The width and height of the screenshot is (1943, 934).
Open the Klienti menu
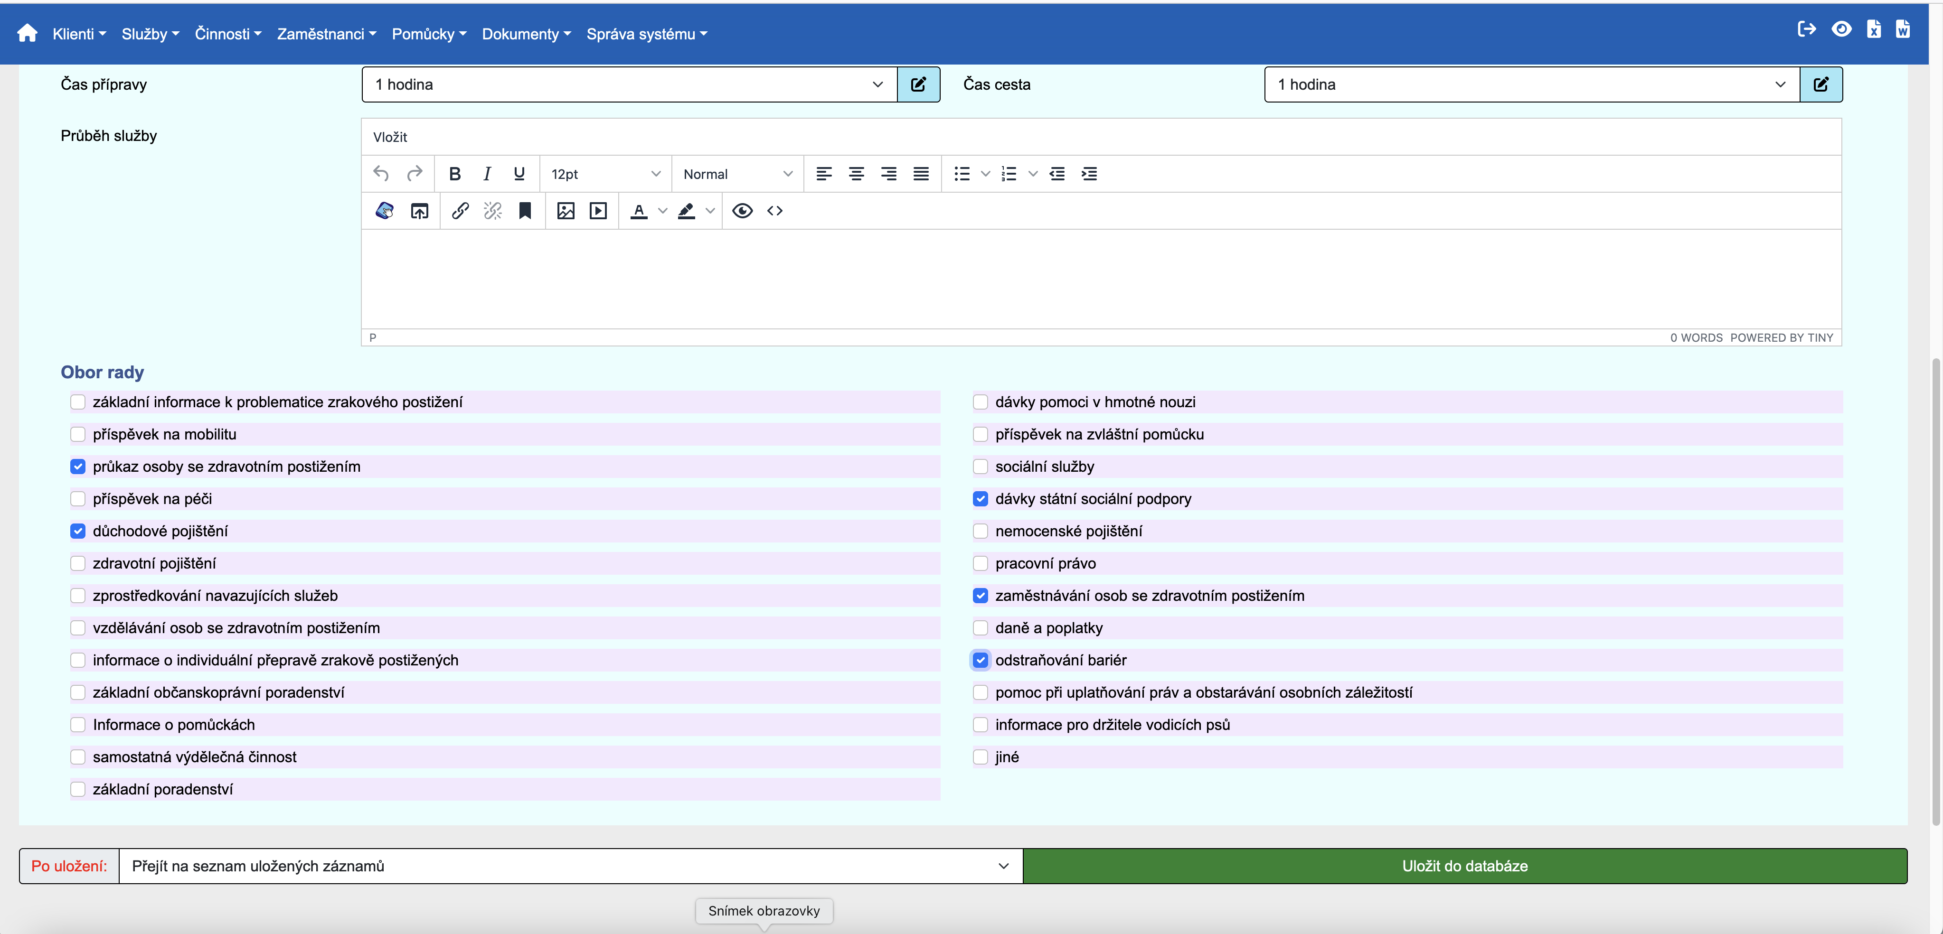78,34
